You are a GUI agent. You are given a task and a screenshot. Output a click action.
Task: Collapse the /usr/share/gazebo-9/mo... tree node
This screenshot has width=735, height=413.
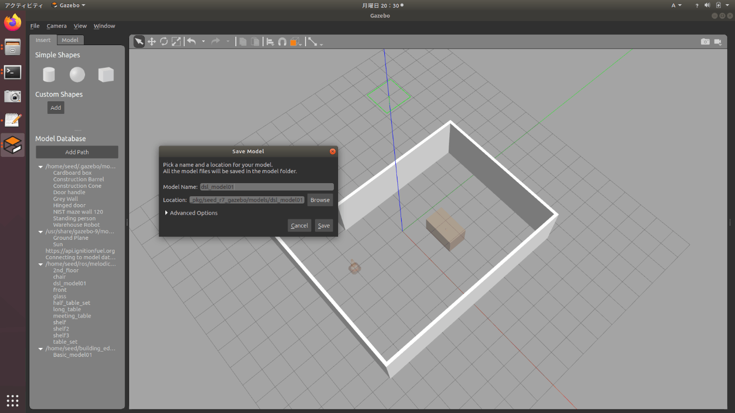[x=41, y=231]
